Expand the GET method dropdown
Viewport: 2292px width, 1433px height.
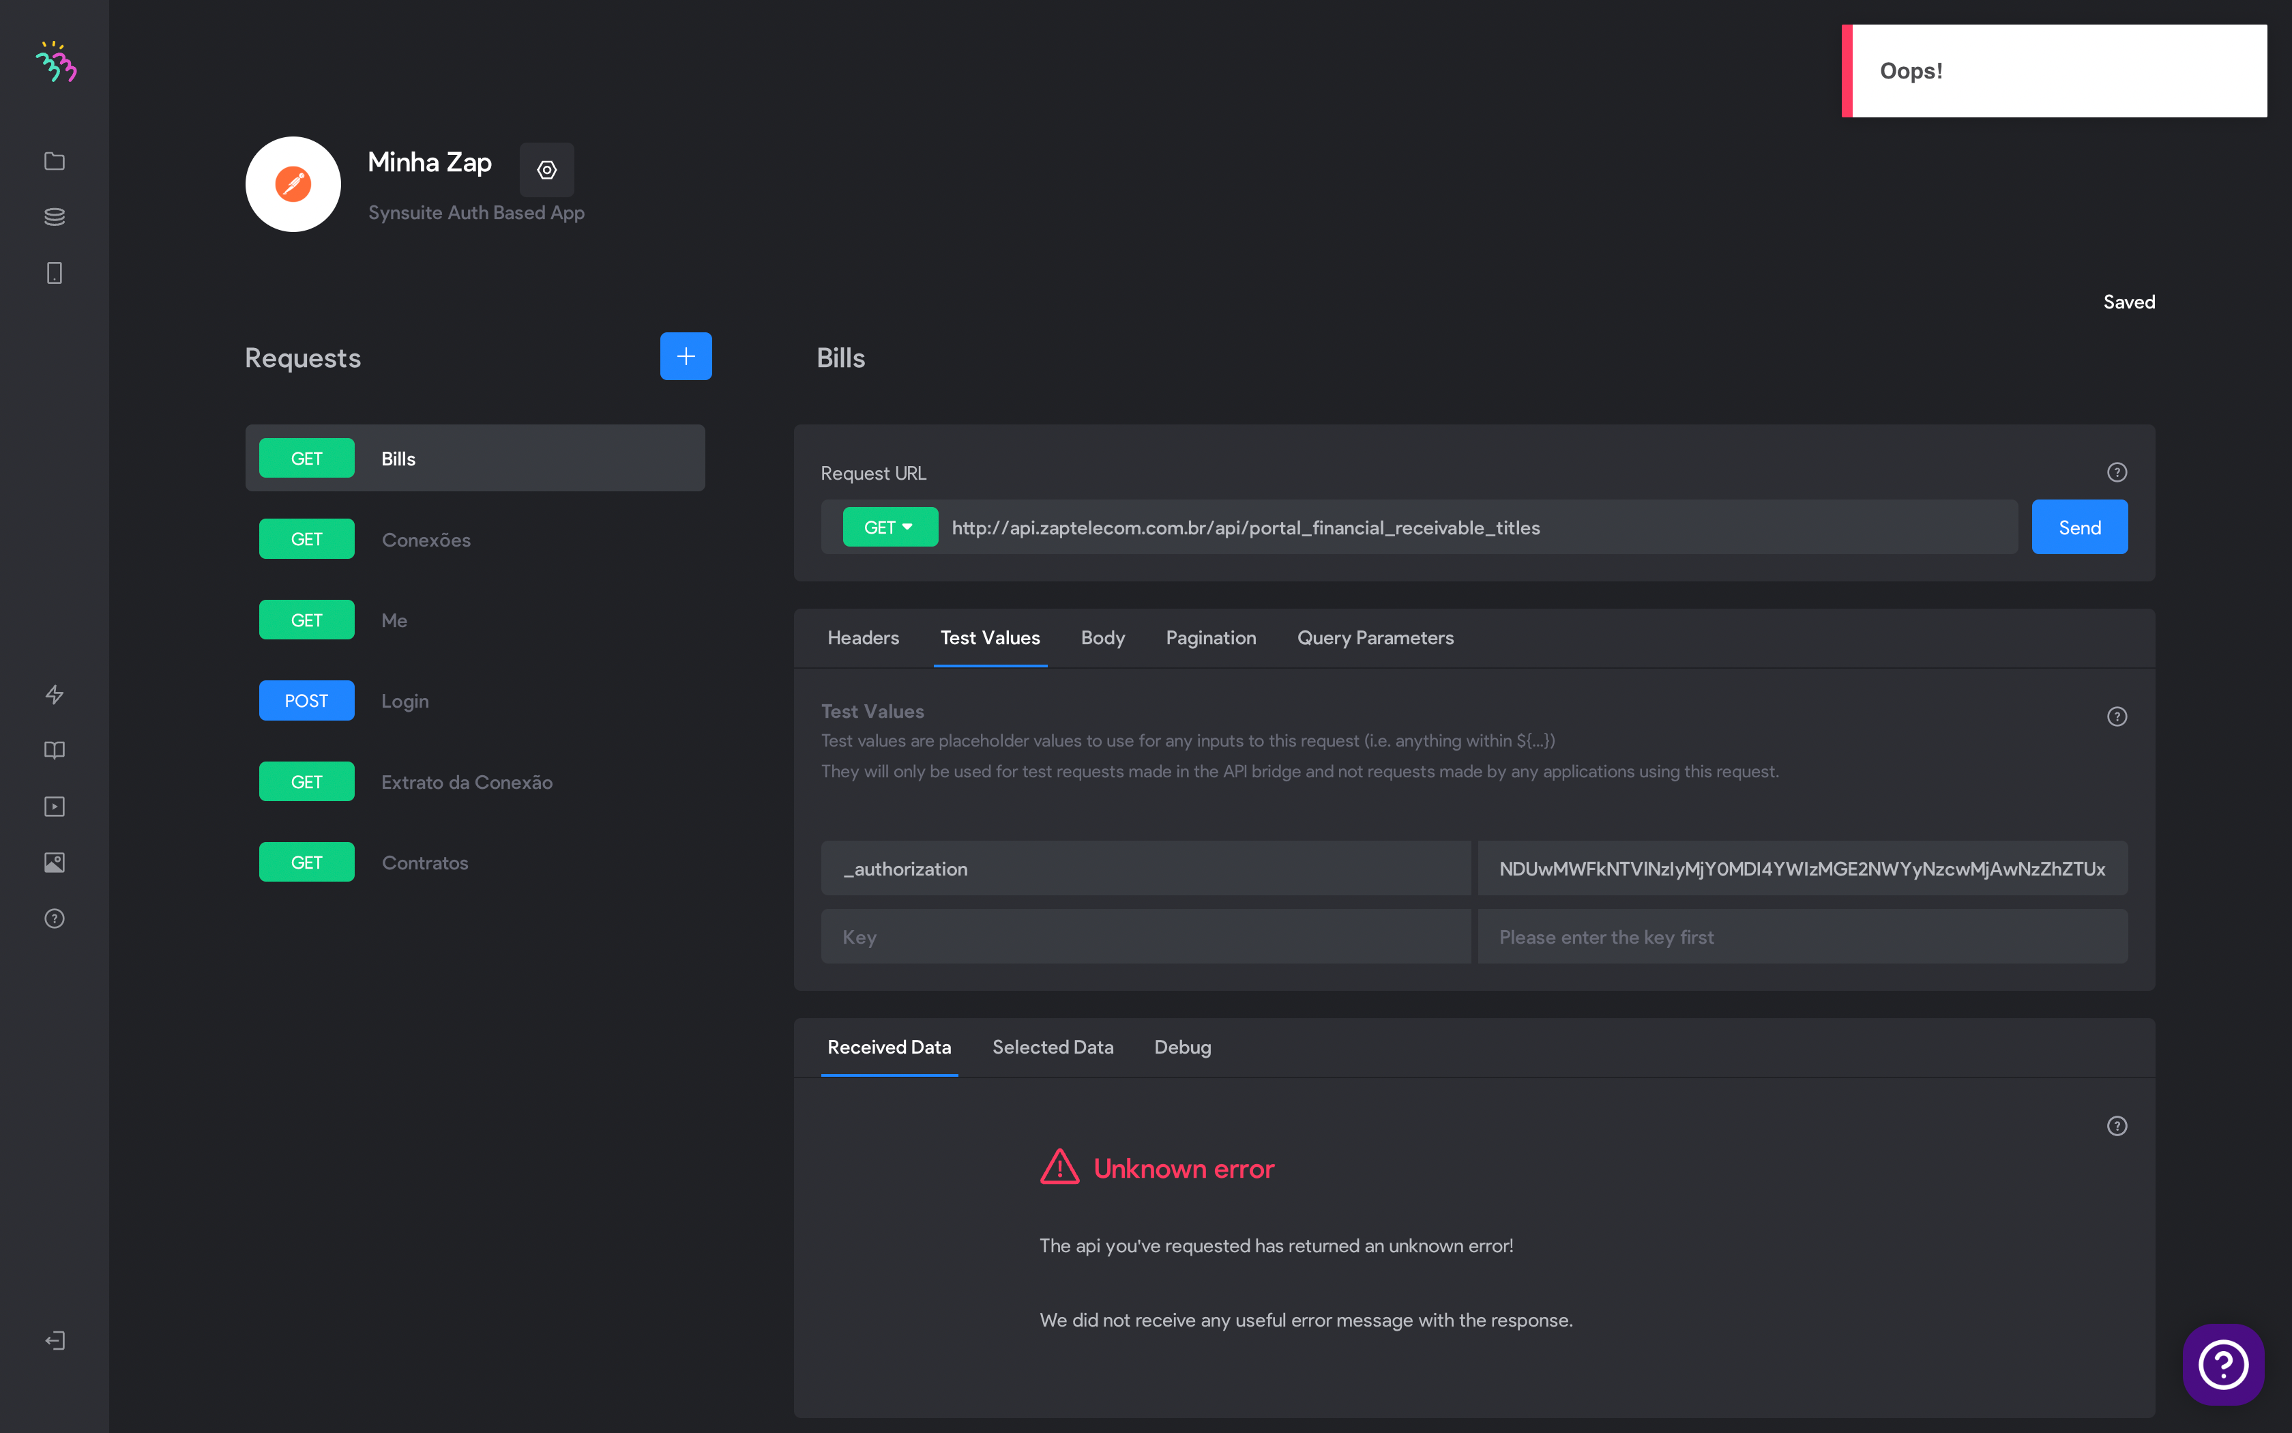coord(890,527)
